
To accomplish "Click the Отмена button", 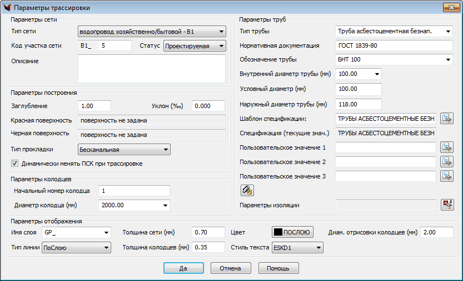I will [x=230, y=268].
